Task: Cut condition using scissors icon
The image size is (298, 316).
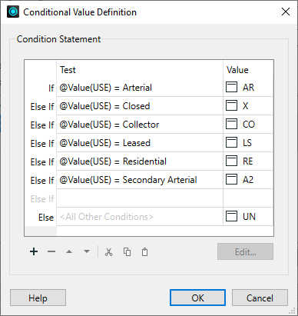Action: [109, 252]
